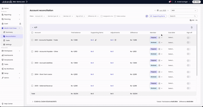Click the logout icon beside Mec-demo.com

(x=27, y=2)
